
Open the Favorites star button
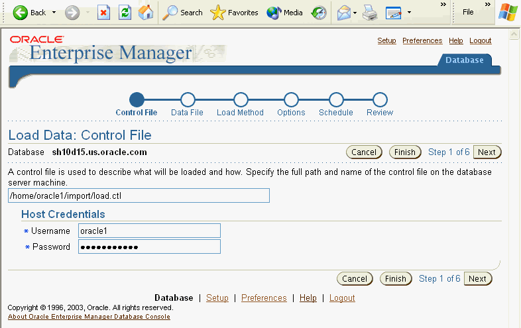pos(234,13)
